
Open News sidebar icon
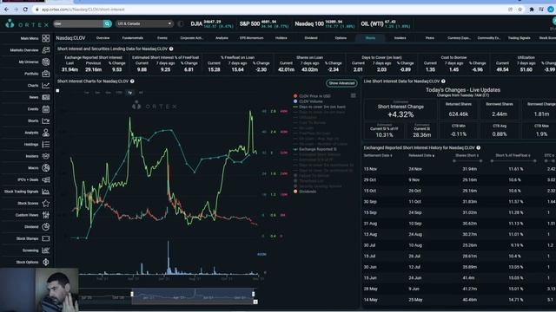click(46, 97)
